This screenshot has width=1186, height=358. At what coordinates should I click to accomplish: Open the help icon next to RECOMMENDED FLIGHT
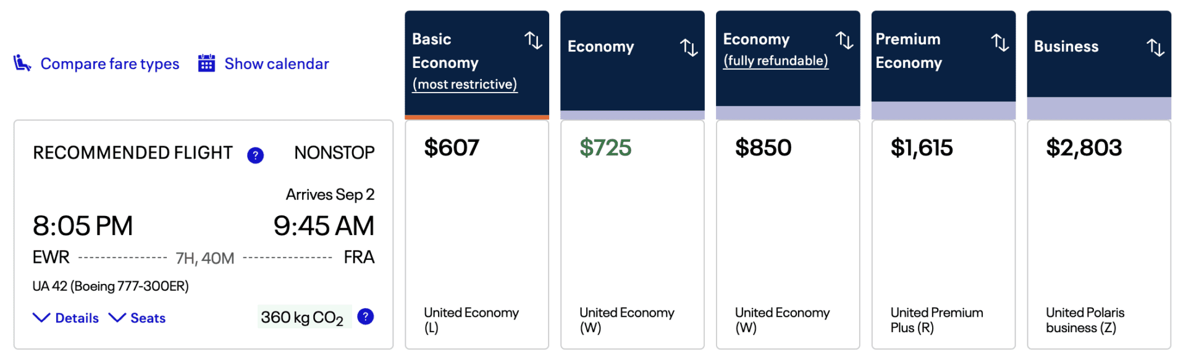(x=255, y=156)
